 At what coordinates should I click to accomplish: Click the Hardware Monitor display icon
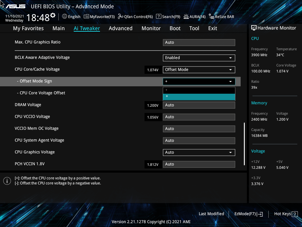point(254,28)
